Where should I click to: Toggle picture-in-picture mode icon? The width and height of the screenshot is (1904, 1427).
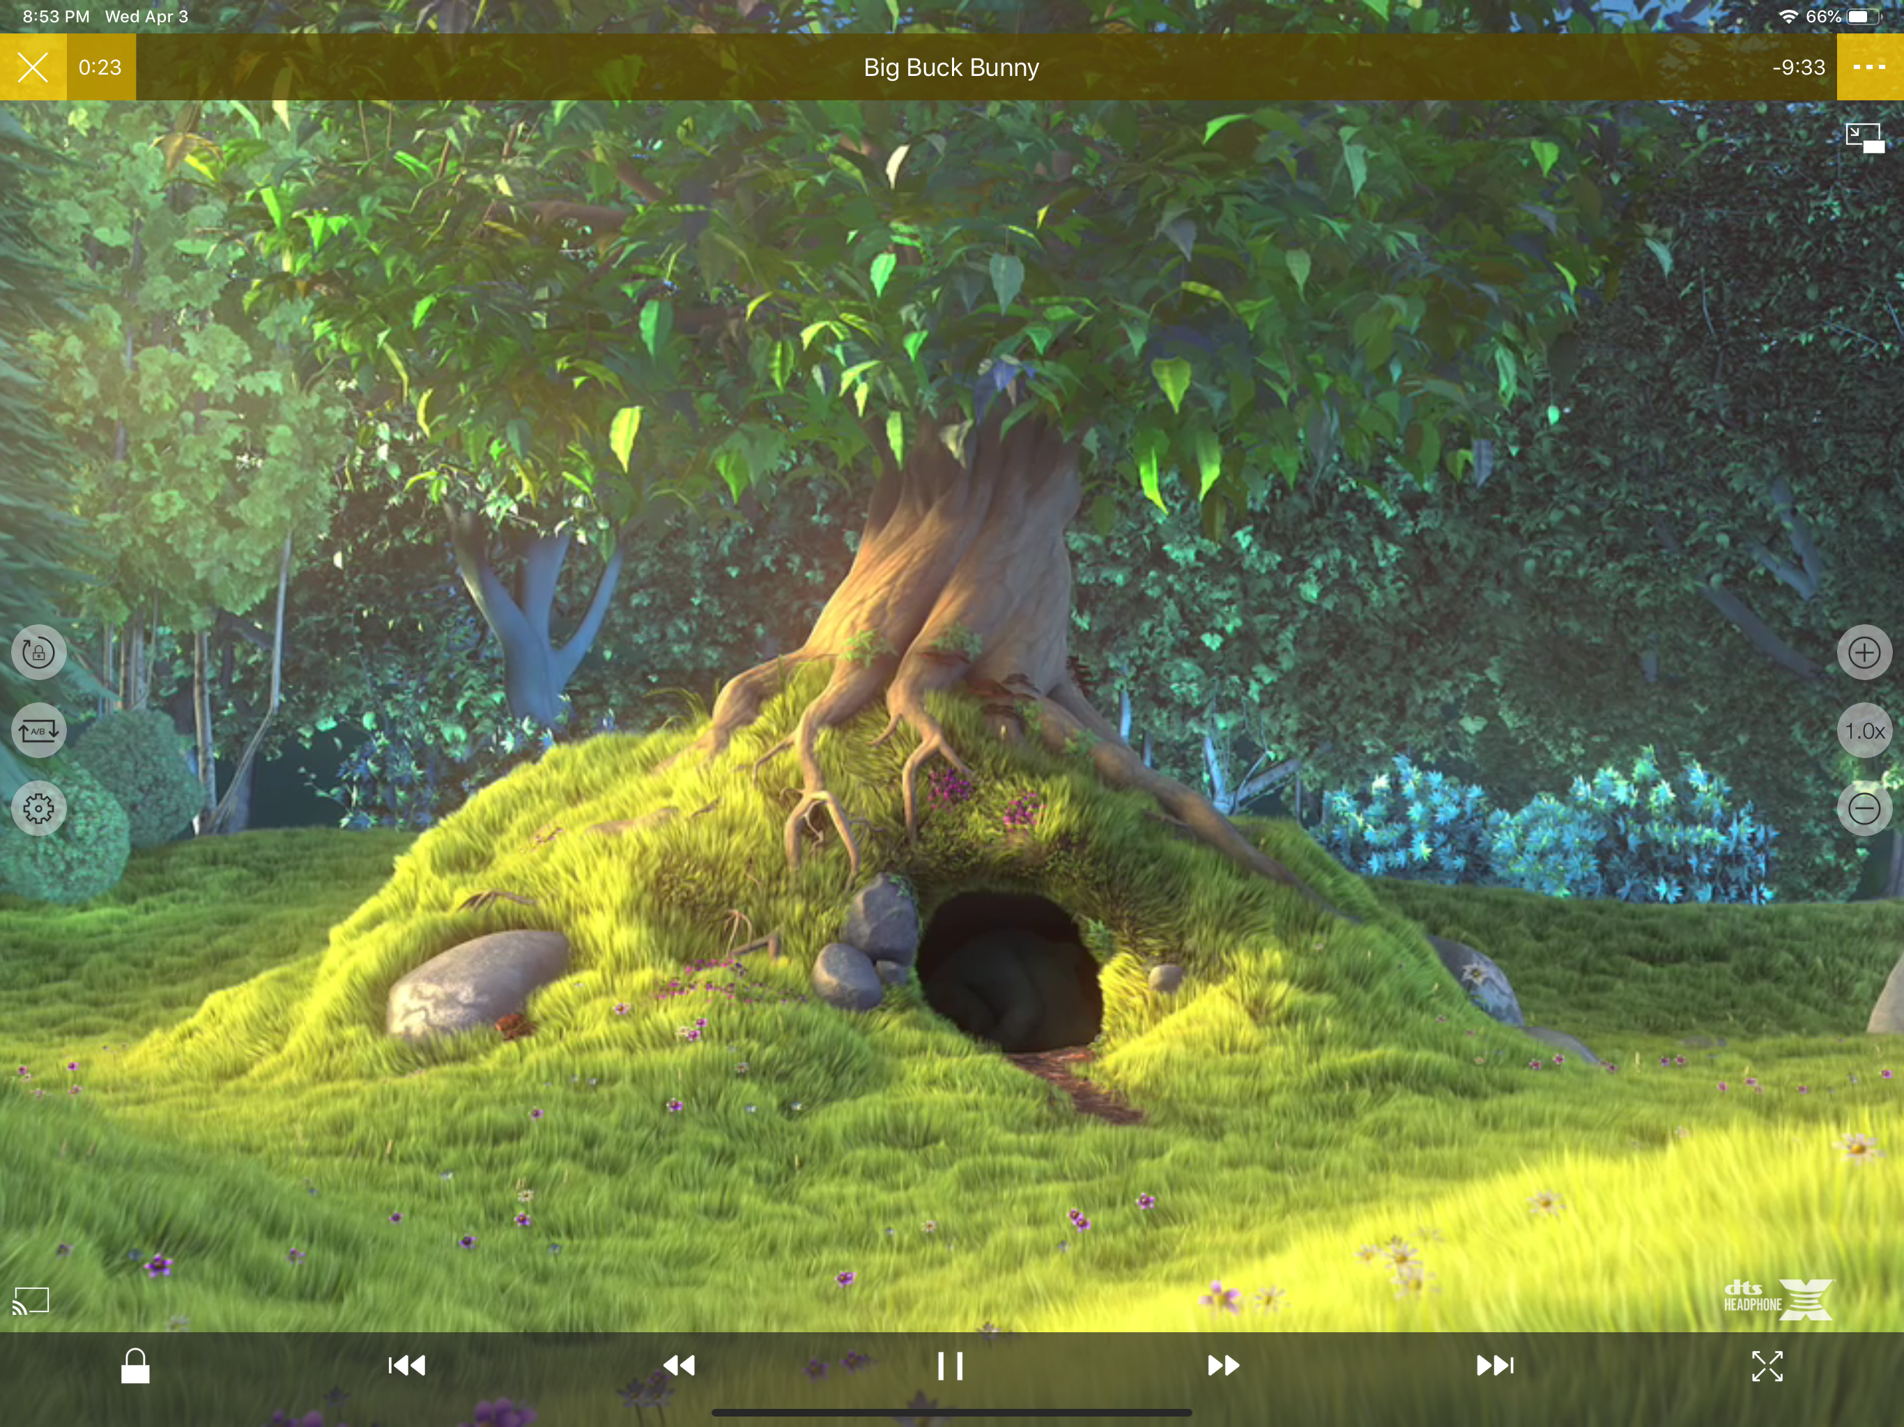1864,138
